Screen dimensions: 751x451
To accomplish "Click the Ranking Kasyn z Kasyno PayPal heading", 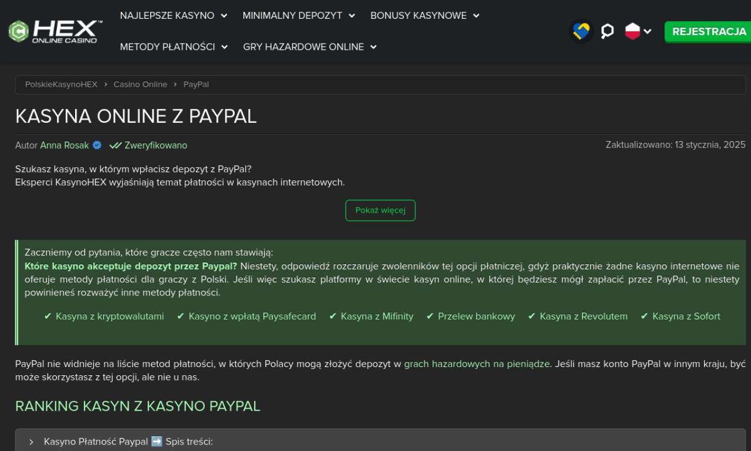I will coord(138,406).
